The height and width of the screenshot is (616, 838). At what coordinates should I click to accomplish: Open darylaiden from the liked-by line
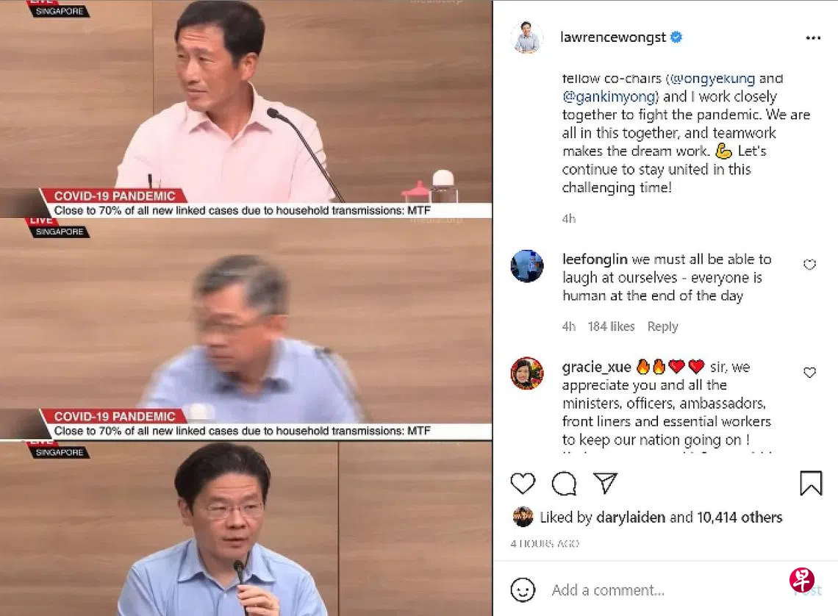[x=631, y=517]
